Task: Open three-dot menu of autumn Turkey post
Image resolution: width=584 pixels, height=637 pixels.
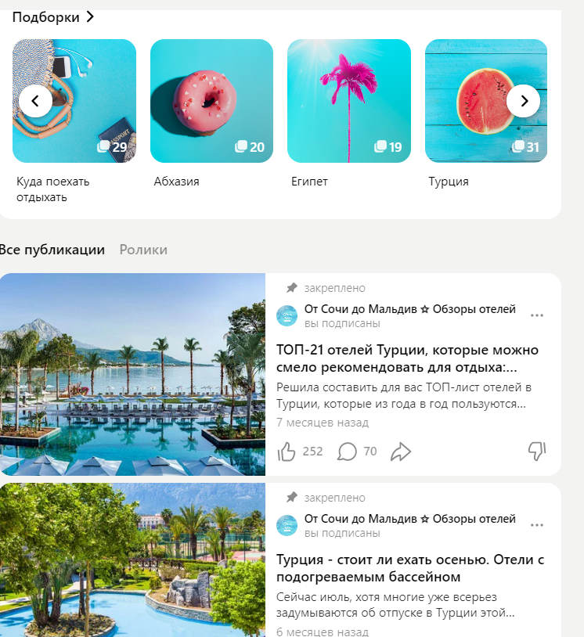Action: pos(537,525)
